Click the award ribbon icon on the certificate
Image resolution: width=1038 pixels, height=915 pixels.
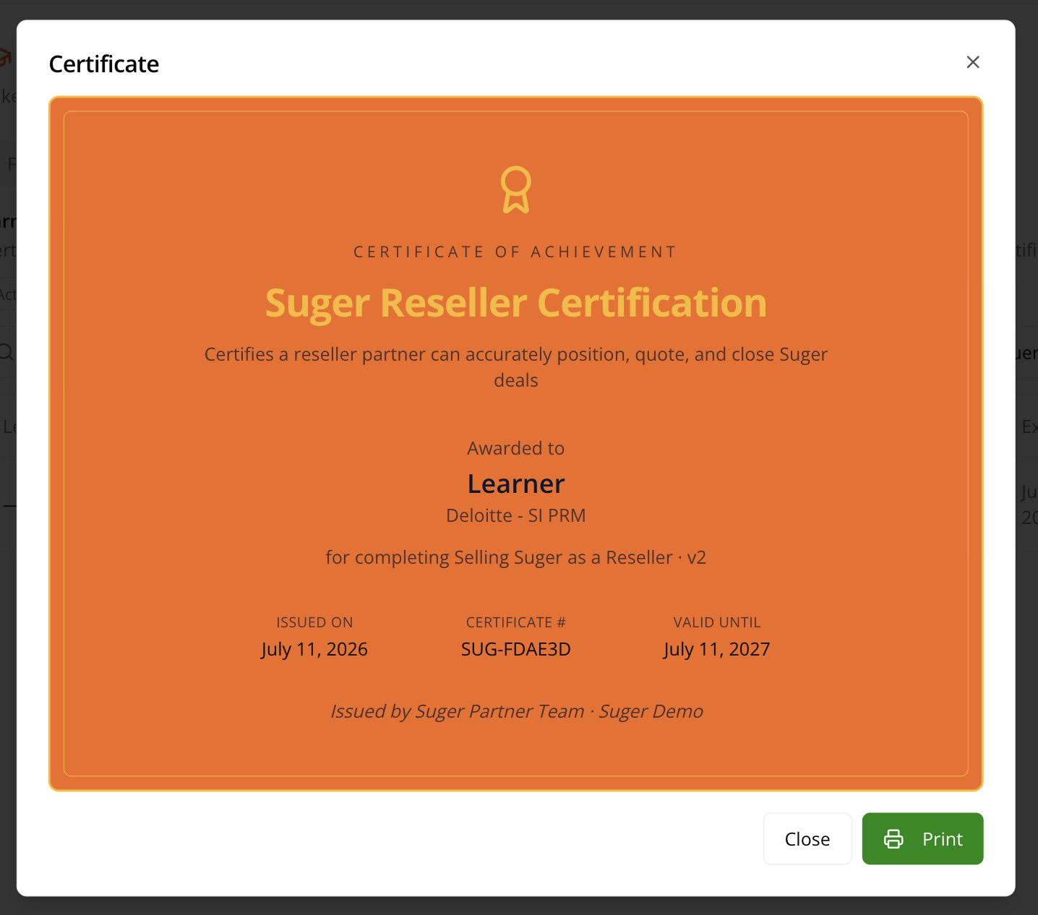coord(516,190)
